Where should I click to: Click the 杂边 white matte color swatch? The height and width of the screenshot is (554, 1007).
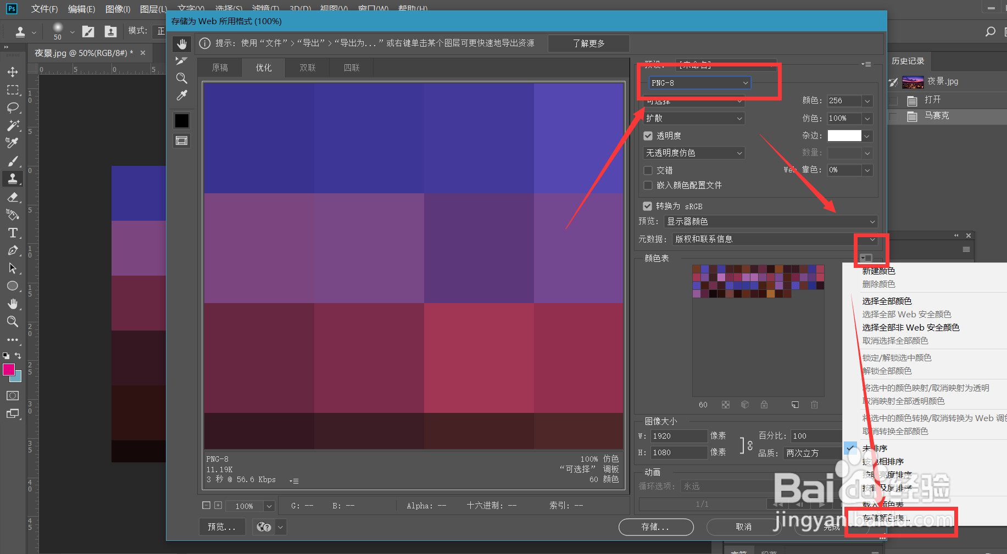[x=844, y=136]
